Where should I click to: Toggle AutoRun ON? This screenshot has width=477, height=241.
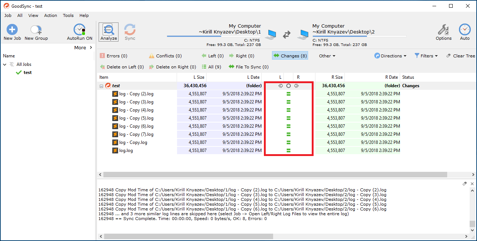[x=79, y=32]
